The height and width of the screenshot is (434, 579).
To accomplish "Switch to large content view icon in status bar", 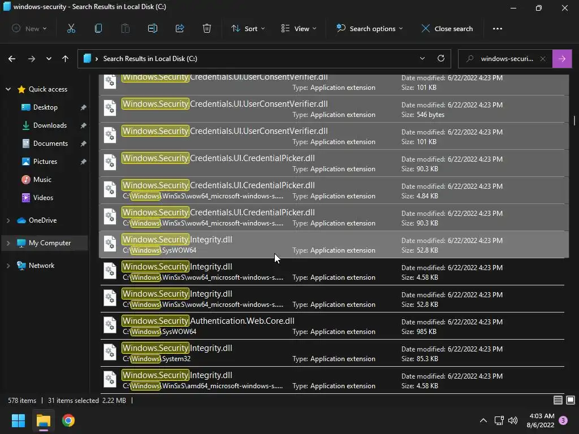I will pos(571,400).
